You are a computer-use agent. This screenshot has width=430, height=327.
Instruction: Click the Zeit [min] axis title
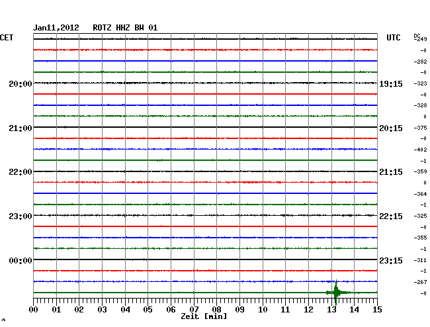(204, 316)
